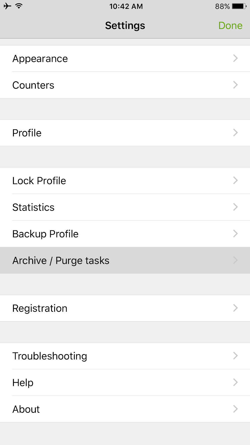Viewport: 250px width, 445px height.
Task: Tap the chevron beside Appearance
Action: (235, 58)
